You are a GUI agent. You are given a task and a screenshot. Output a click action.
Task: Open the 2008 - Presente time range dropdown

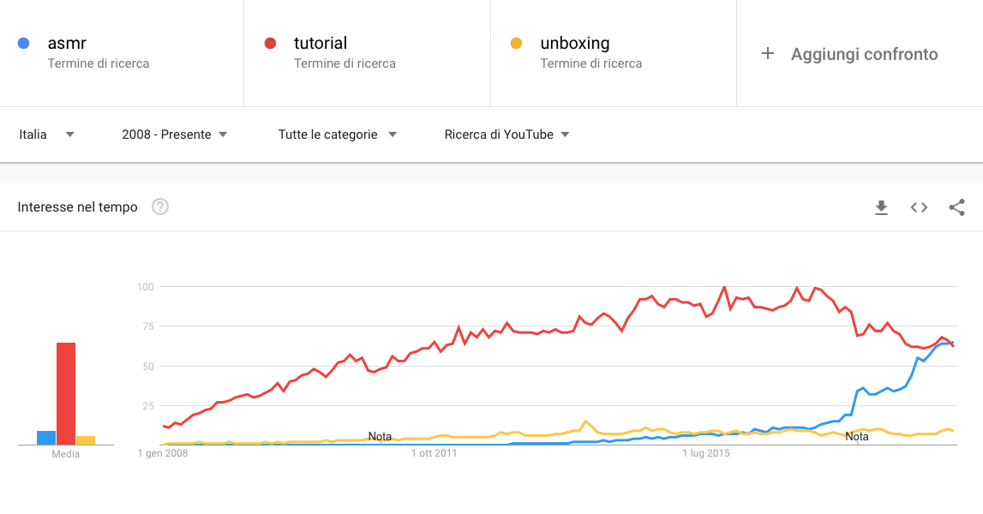[x=174, y=134]
